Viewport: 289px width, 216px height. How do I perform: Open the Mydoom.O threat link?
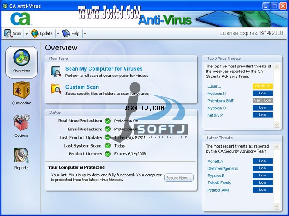pyautogui.click(x=217, y=108)
